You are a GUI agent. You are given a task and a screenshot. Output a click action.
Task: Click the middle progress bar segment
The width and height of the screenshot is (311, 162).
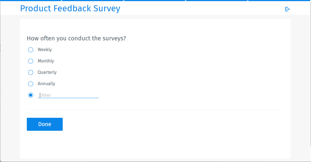click(x=155, y=1)
